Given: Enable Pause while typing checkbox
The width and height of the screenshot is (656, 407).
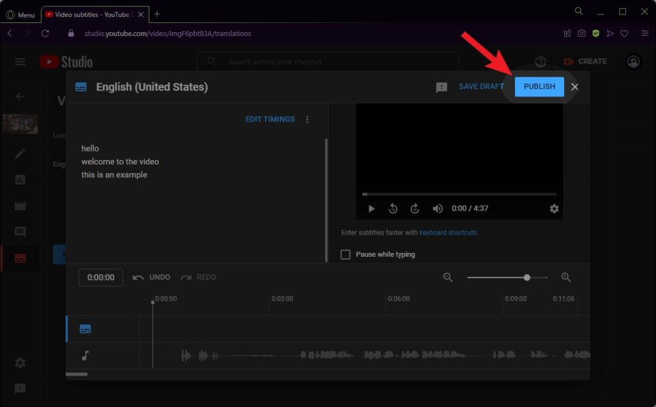Looking at the screenshot, I should 346,254.
